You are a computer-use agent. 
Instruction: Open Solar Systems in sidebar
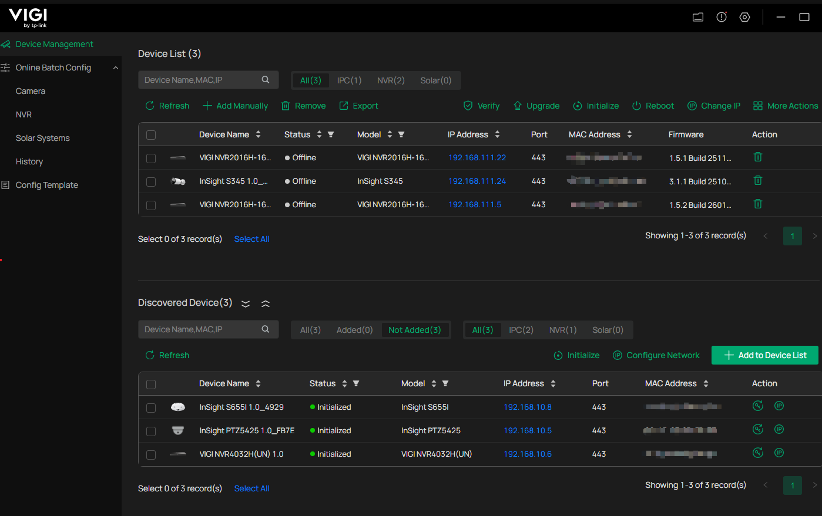coord(43,138)
